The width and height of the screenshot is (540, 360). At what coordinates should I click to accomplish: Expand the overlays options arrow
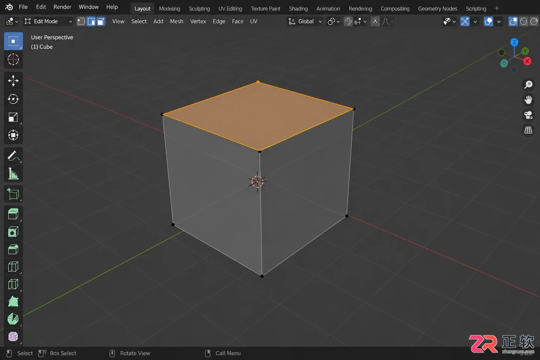pos(499,21)
